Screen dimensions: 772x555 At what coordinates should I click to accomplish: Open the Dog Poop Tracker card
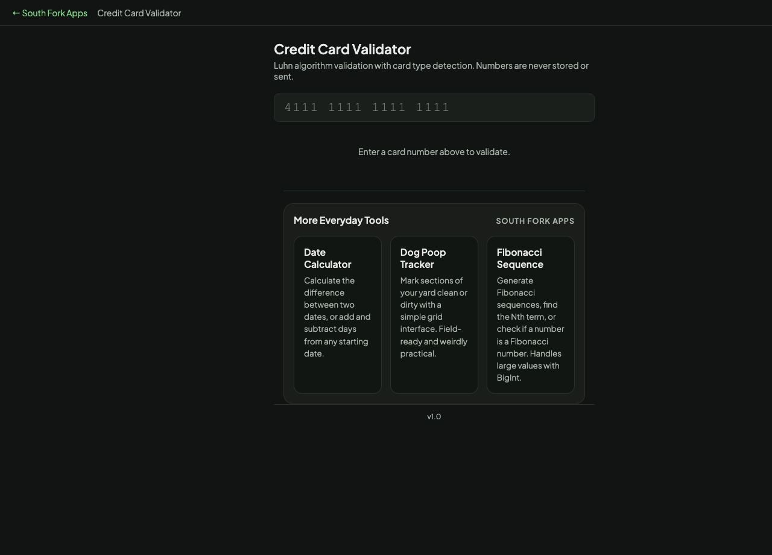pyautogui.click(x=434, y=315)
